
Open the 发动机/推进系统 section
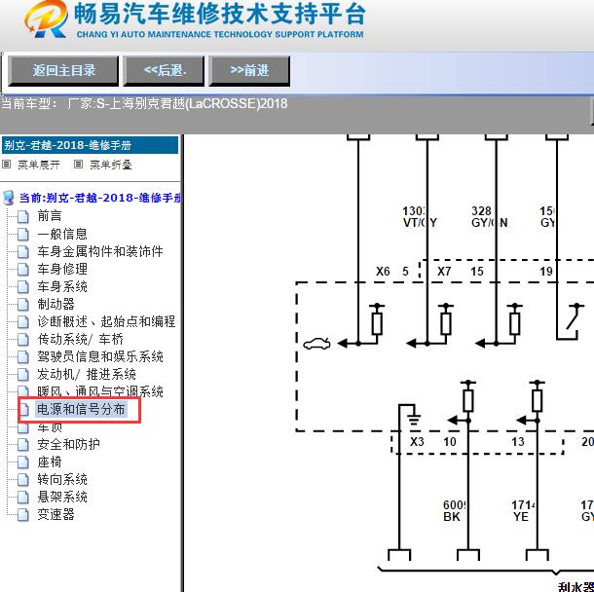click(87, 374)
